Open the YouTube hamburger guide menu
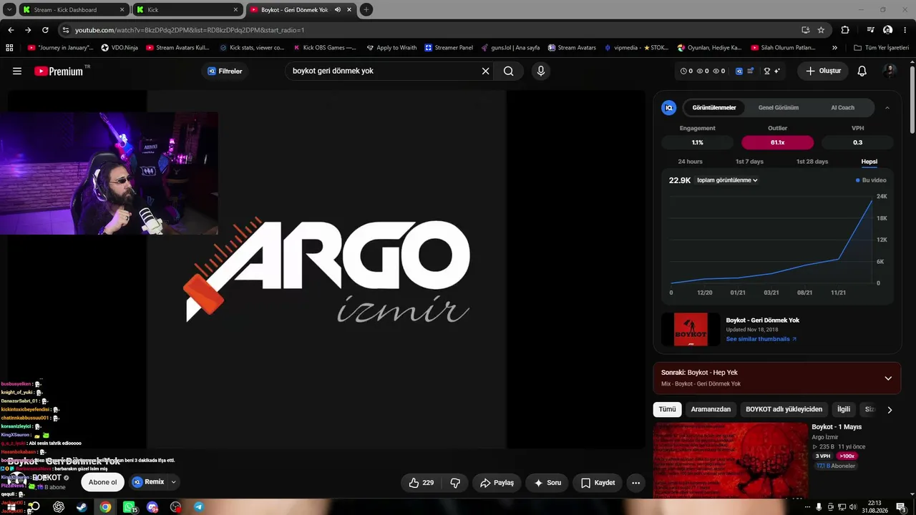 pyautogui.click(x=17, y=71)
